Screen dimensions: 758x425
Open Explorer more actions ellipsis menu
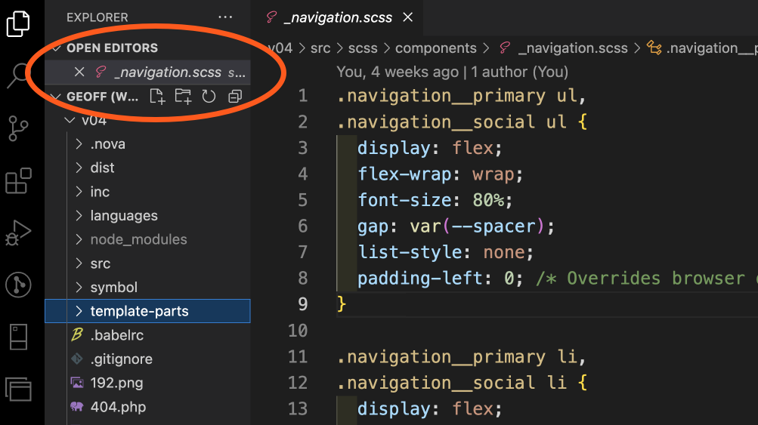[225, 17]
